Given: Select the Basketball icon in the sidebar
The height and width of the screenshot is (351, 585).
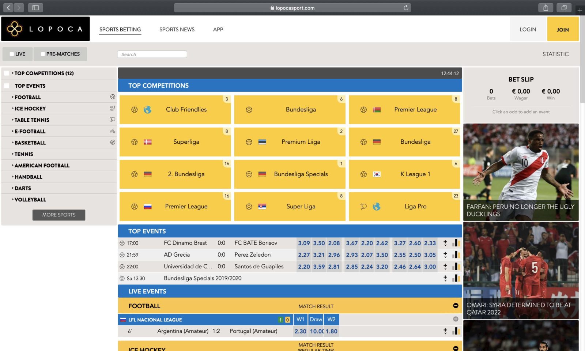Looking at the screenshot, I should tap(112, 142).
